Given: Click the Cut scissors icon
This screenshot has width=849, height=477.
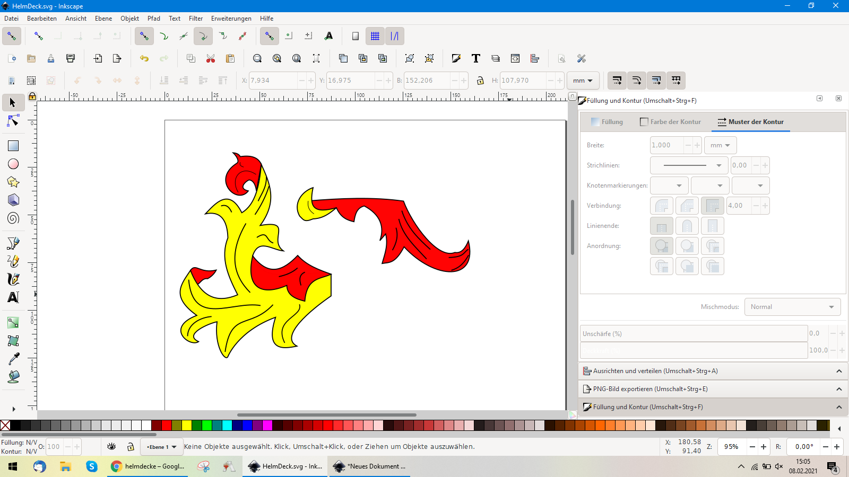Looking at the screenshot, I should (x=211, y=58).
